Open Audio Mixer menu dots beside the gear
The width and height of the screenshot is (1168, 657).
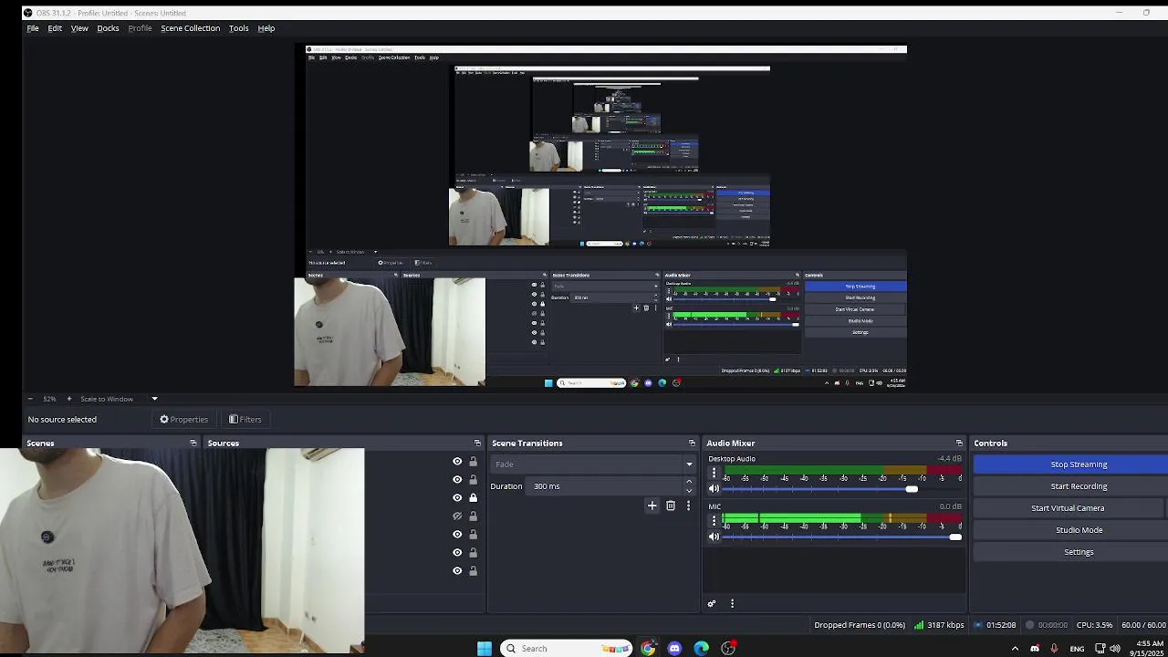click(732, 603)
